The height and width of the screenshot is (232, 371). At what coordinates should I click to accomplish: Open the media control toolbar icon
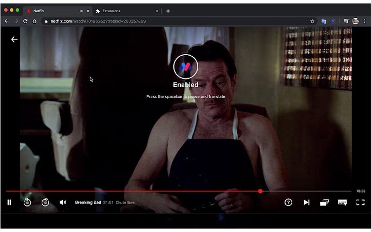pos(346,21)
